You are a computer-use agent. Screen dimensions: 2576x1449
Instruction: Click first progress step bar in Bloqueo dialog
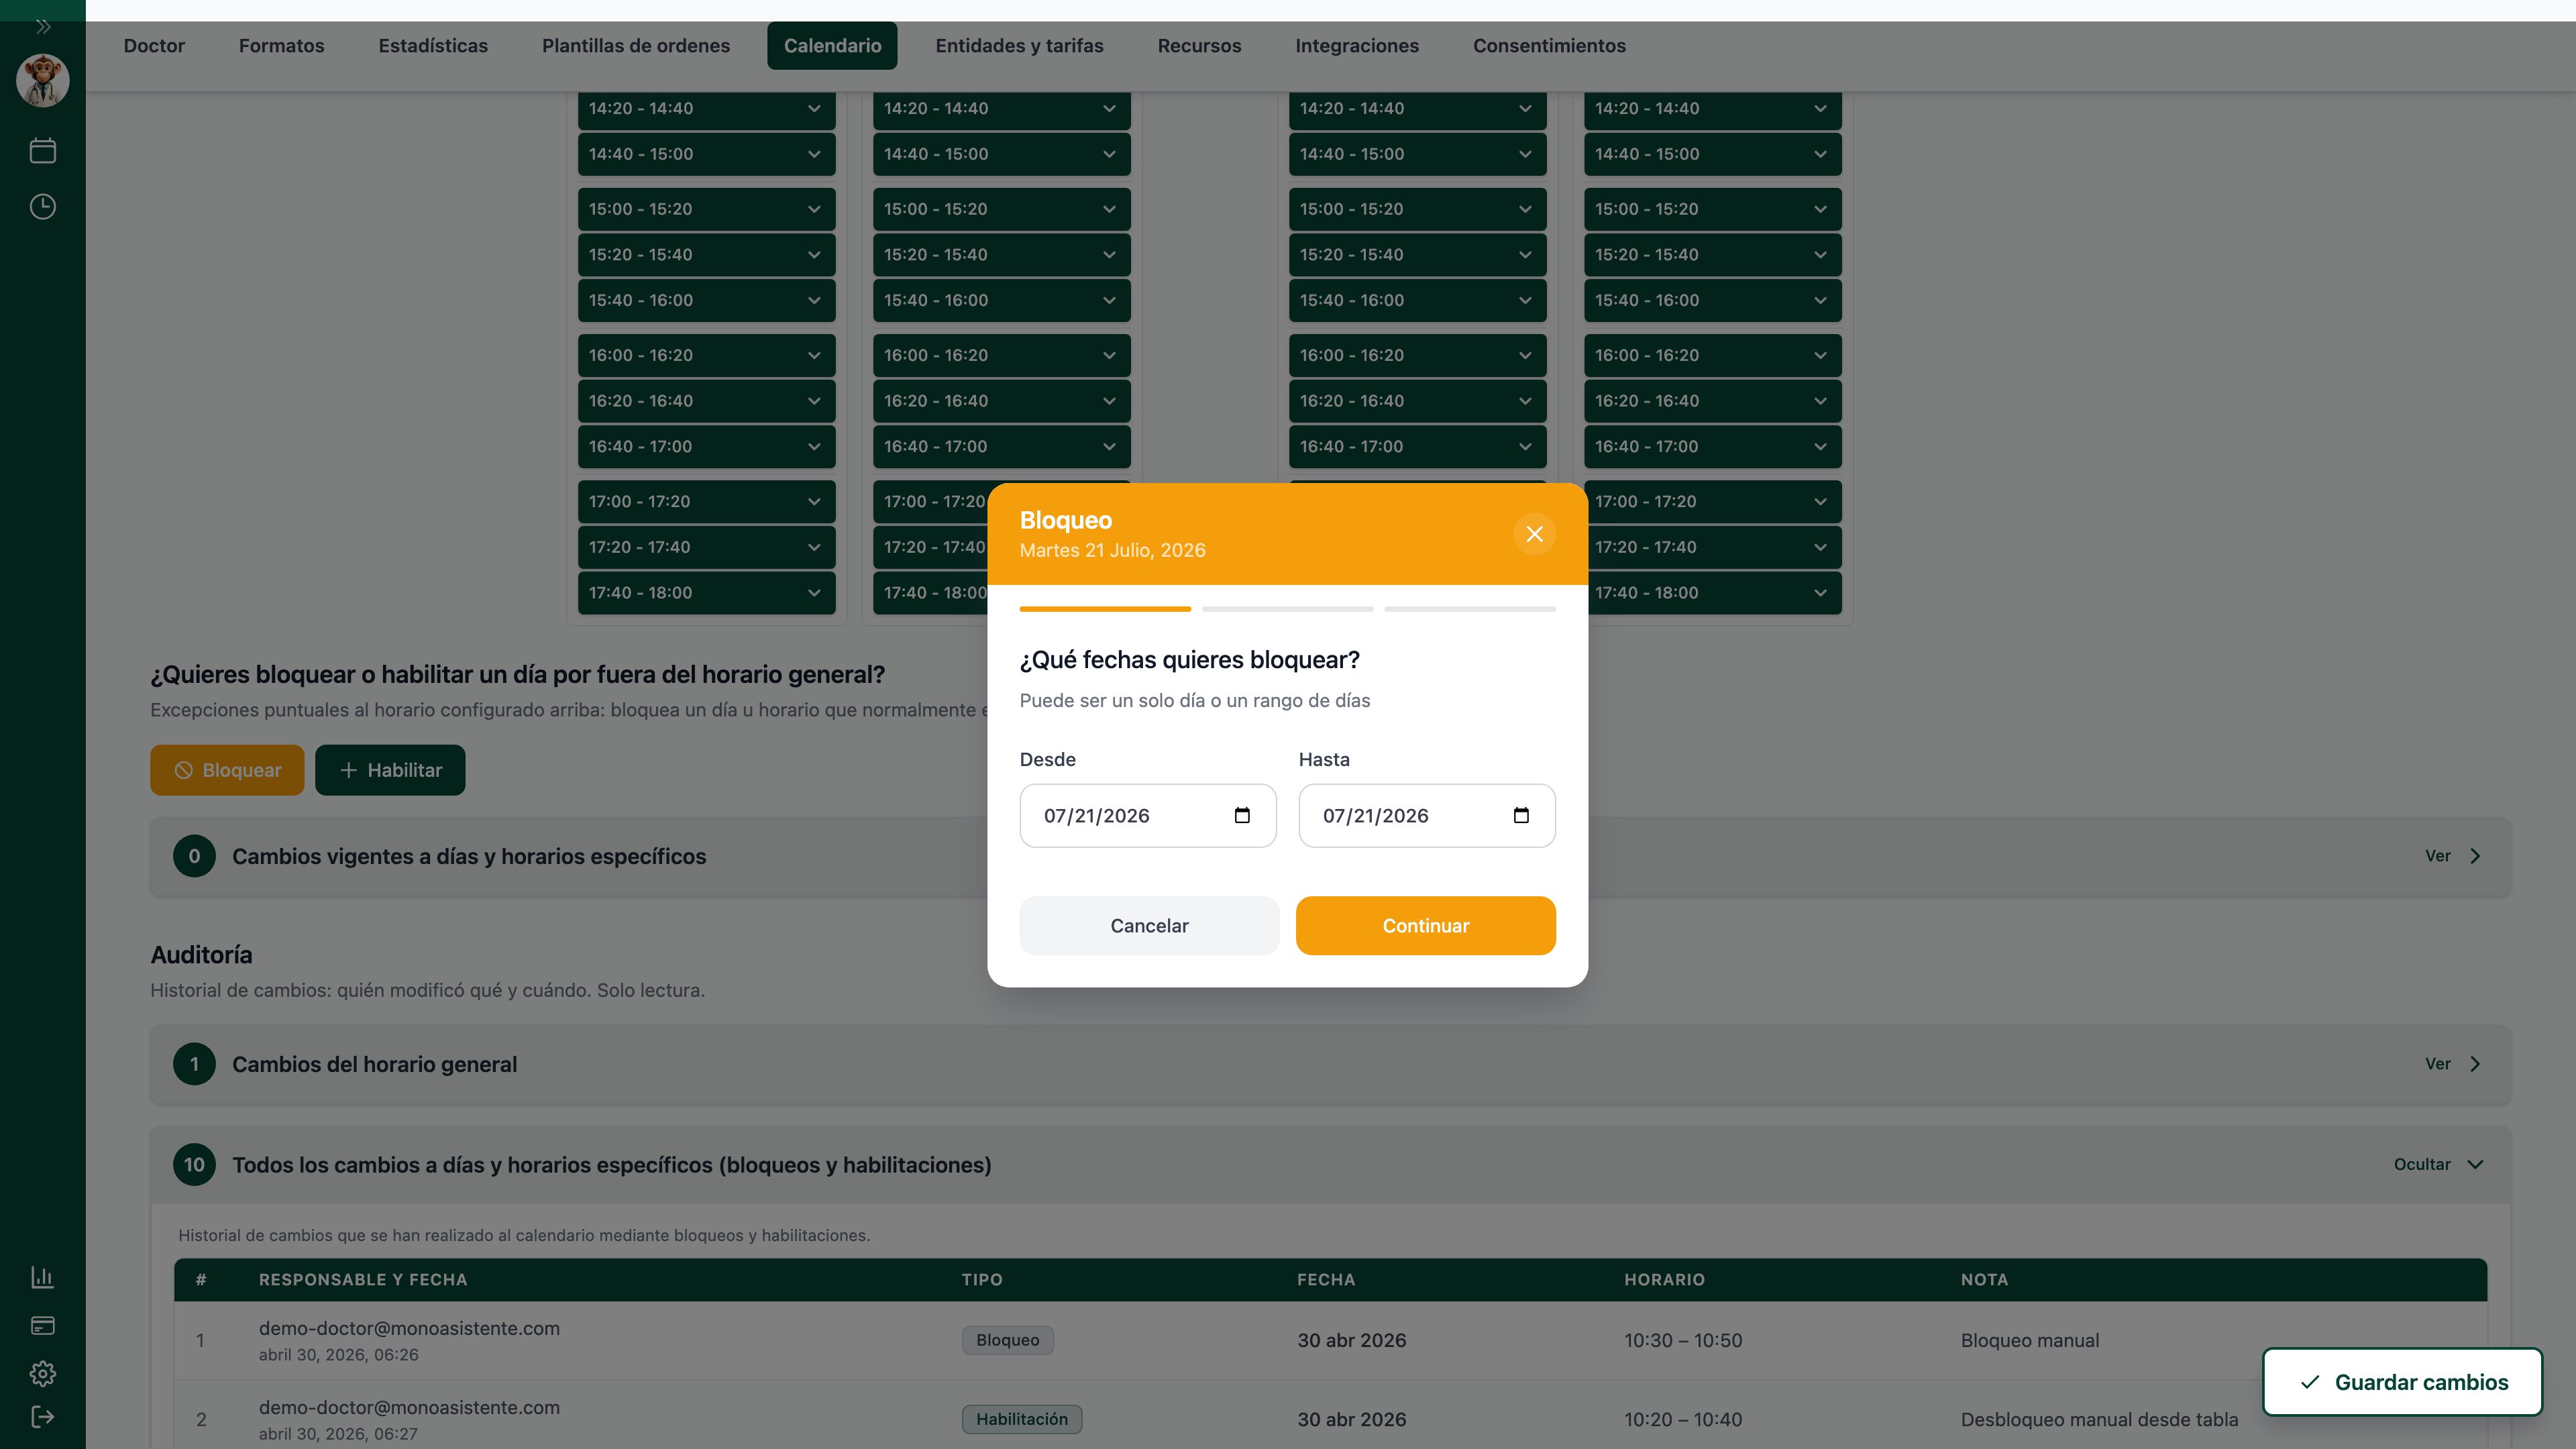pos(1105,608)
